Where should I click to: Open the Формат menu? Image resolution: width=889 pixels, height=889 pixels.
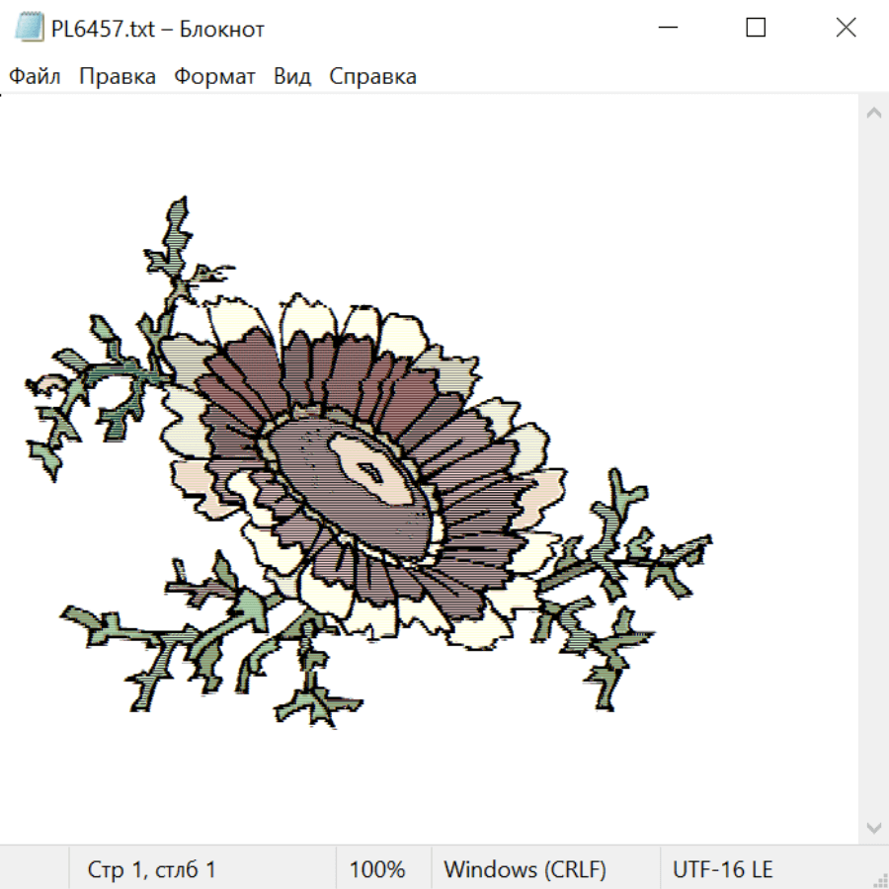pos(214,77)
